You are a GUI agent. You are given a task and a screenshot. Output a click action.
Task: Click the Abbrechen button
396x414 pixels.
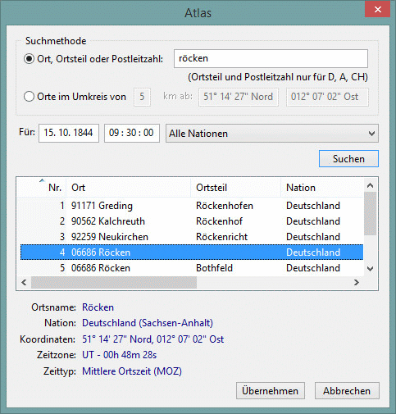[x=347, y=391]
